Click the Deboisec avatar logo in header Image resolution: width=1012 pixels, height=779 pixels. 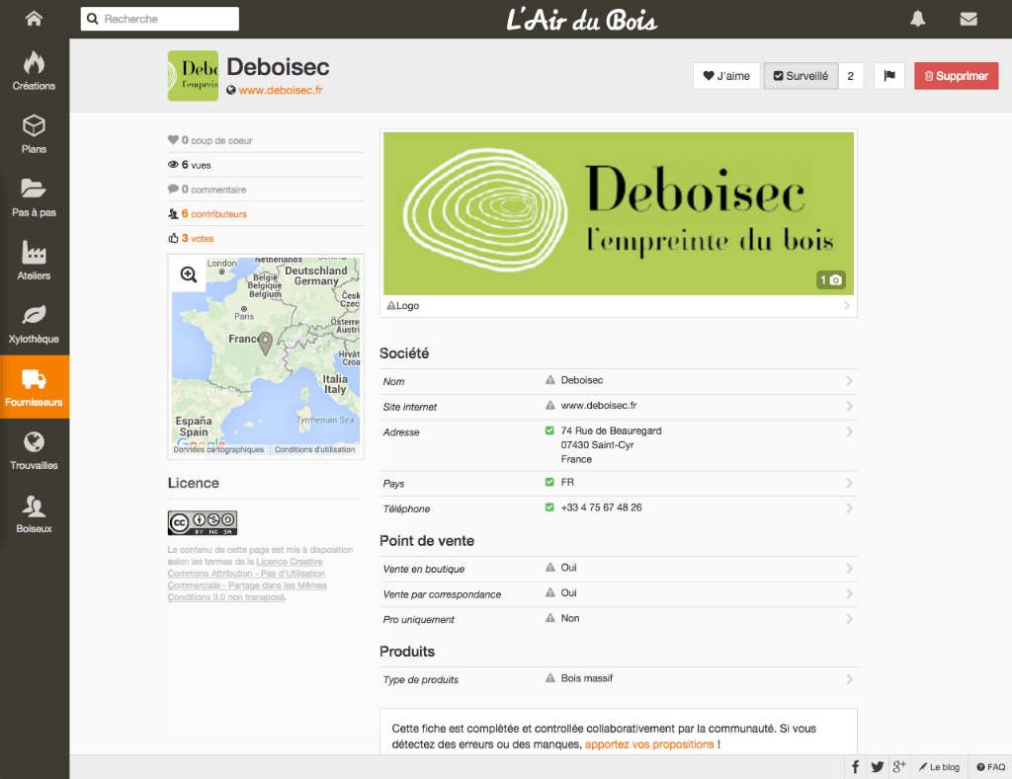coord(193,76)
